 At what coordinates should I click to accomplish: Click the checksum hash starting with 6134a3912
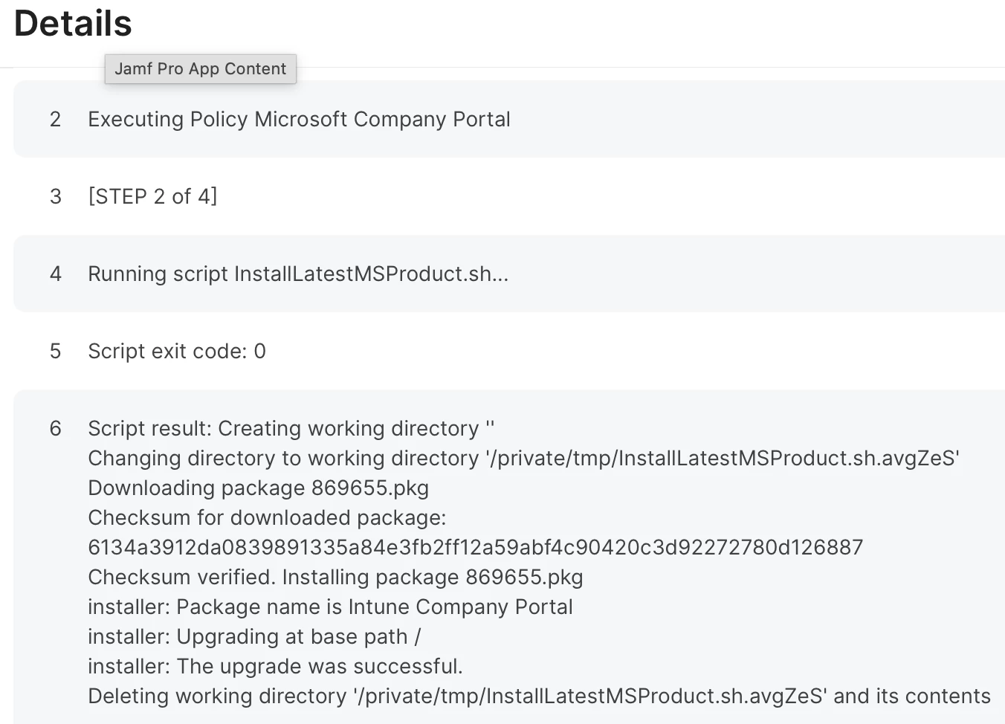(475, 548)
